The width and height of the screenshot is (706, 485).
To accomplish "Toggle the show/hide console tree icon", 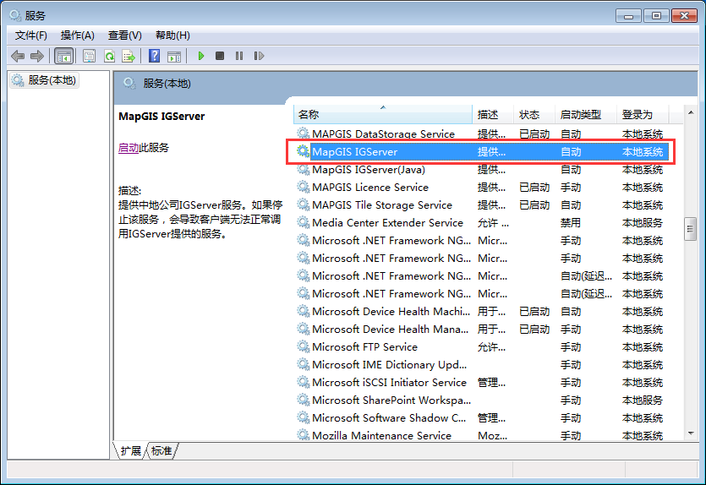I will point(63,57).
